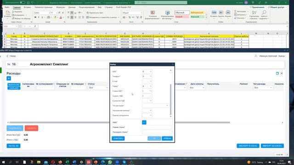Screen dimensions: 294x165
Task: Click the Wrap Text (Переносить текст) icon
Action: coord(87,13)
